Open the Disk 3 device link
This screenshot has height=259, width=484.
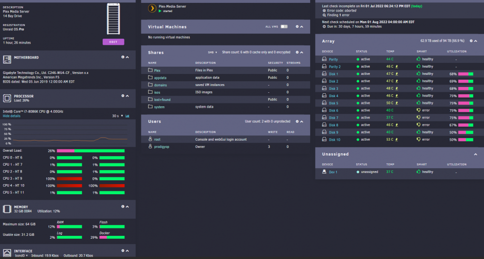tap(333, 88)
